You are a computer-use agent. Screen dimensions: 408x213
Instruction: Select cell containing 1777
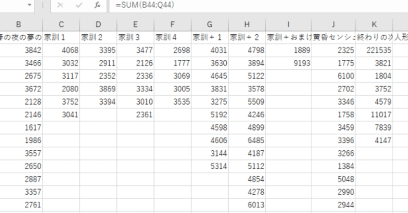point(172,63)
